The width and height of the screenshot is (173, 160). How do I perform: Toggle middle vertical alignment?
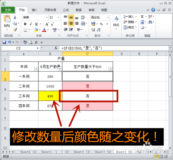(x=71, y=18)
